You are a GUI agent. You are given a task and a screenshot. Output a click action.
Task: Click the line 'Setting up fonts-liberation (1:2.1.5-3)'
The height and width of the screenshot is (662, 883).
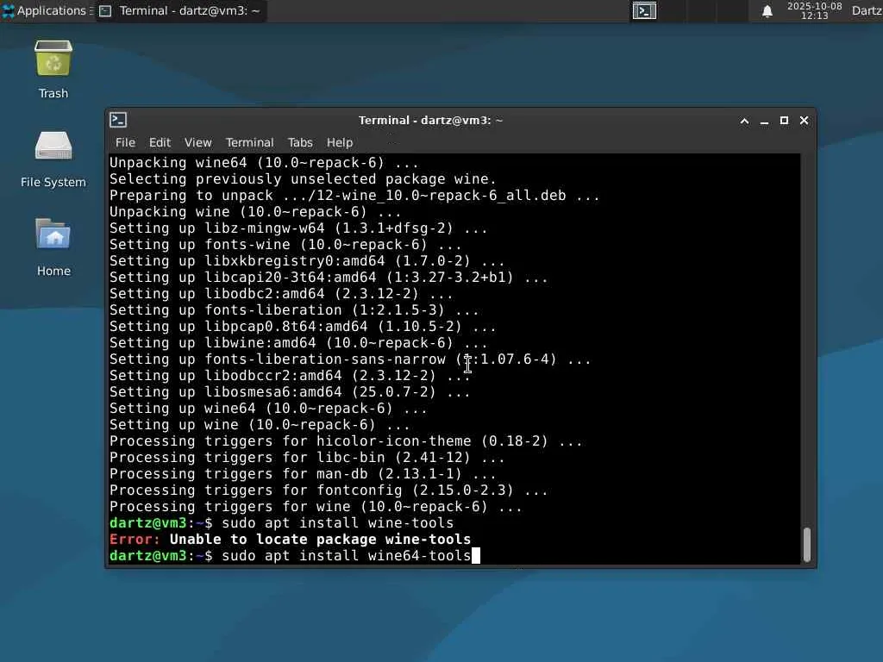[294, 310]
